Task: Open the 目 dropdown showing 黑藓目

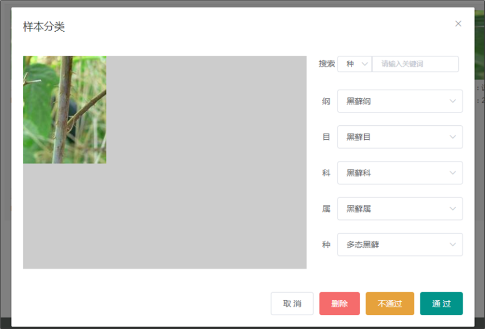Action: [x=400, y=137]
